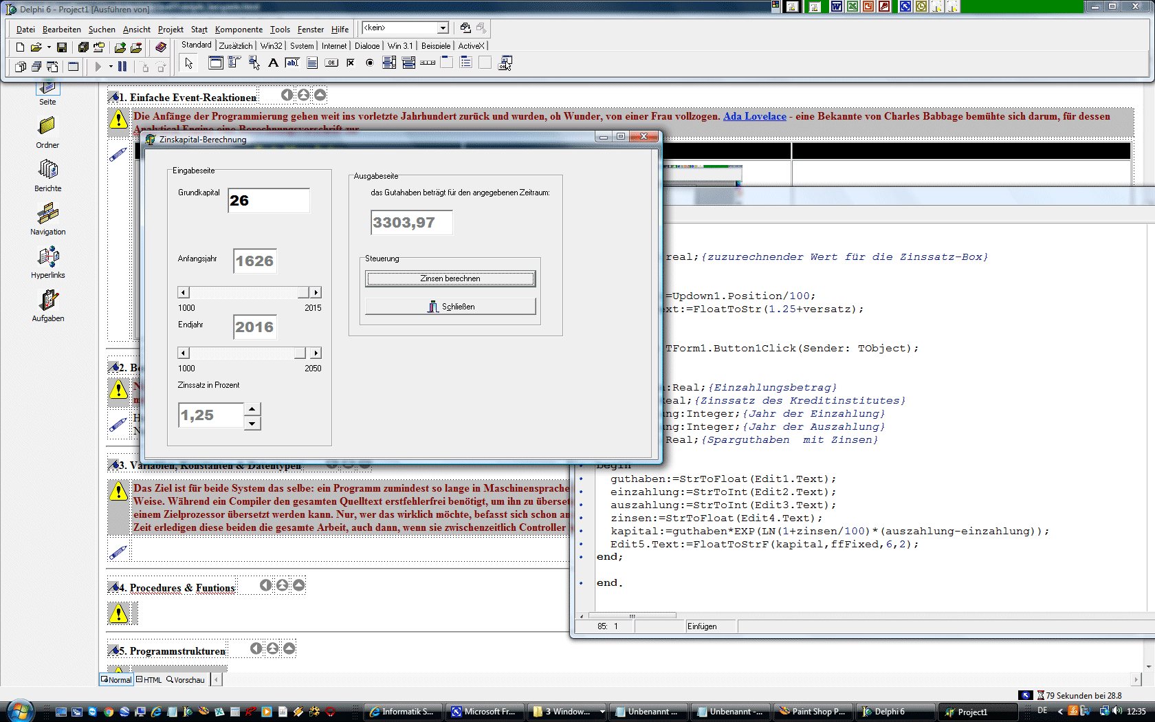
Task: Open Hyperlinks view in left sidebar
Action: [47, 263]
